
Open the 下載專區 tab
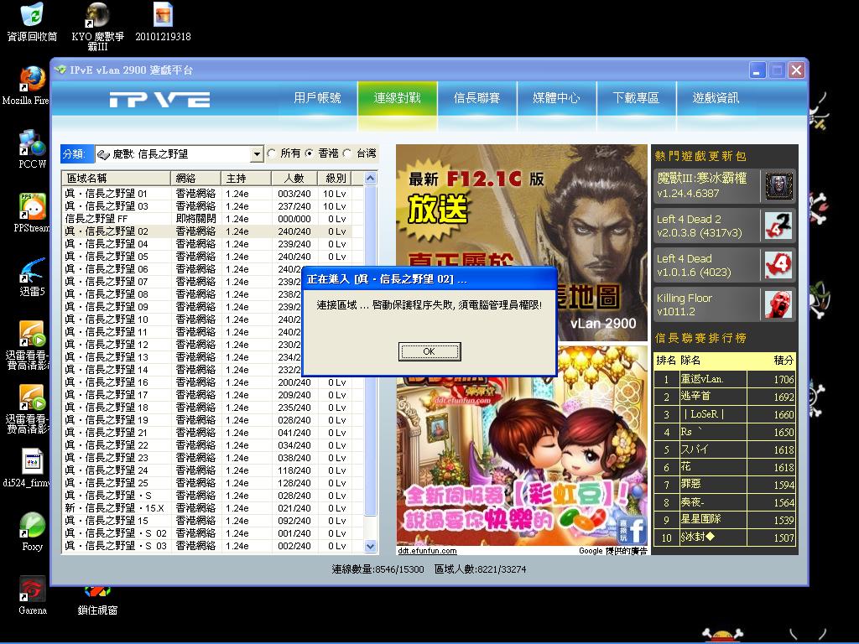coord(636,98)
